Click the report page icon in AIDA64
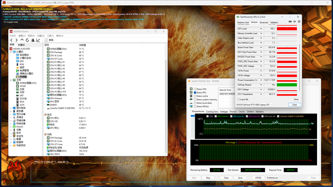 (46, 40)
